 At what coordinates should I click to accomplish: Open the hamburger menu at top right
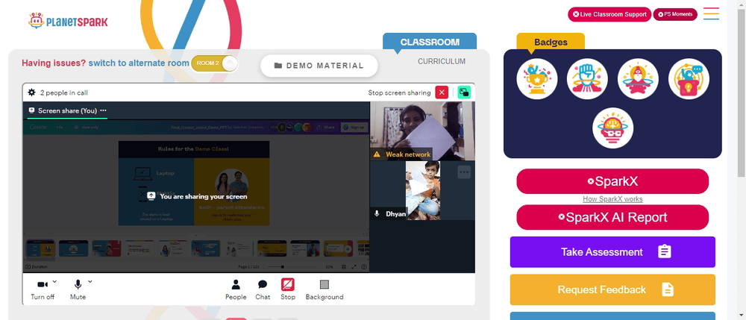coord(711,13)
